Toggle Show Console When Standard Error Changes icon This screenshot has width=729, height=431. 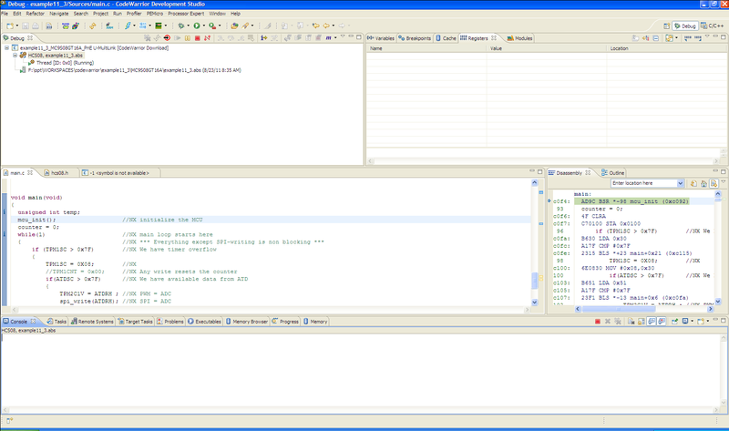pyautogui.click(x=662, y=322)
